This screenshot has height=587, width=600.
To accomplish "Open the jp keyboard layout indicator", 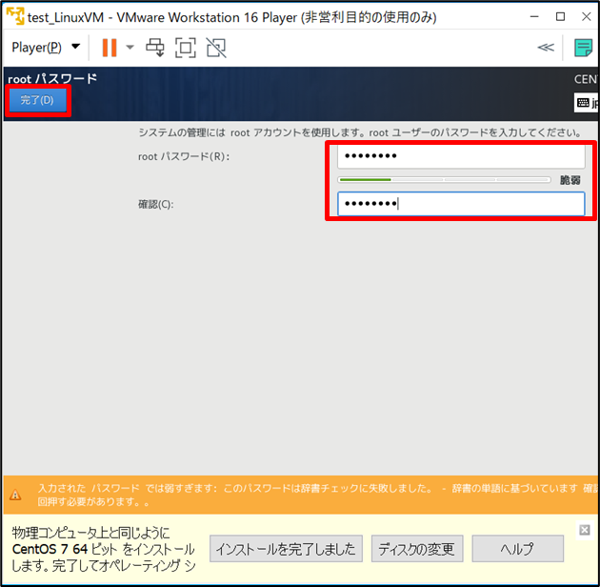I will click(587, 103).
